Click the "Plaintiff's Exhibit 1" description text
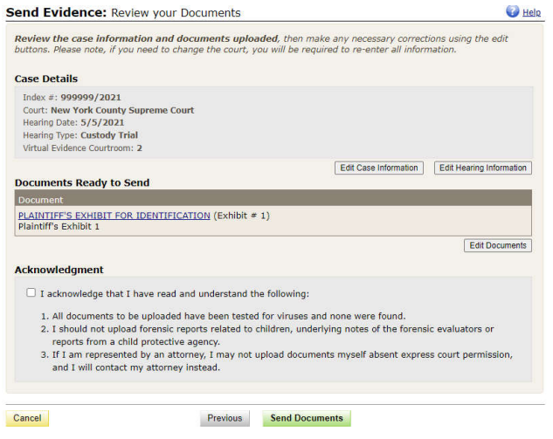 tap(59, 227)
